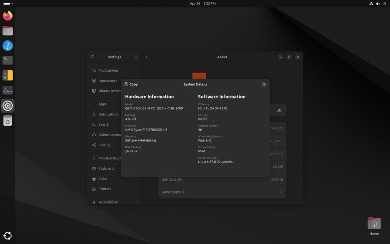Click the volume icon in the top bar
Screen dimensions: 390x244
click(x=377, y=3)
